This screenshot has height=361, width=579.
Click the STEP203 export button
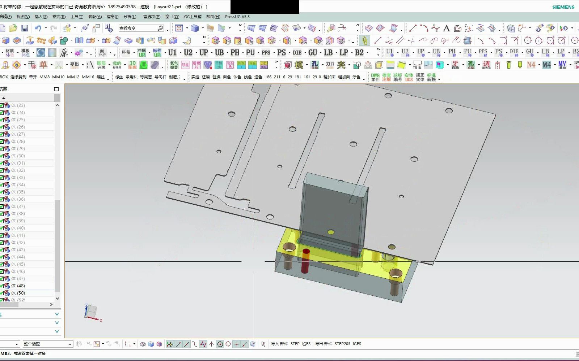(342, 344)
